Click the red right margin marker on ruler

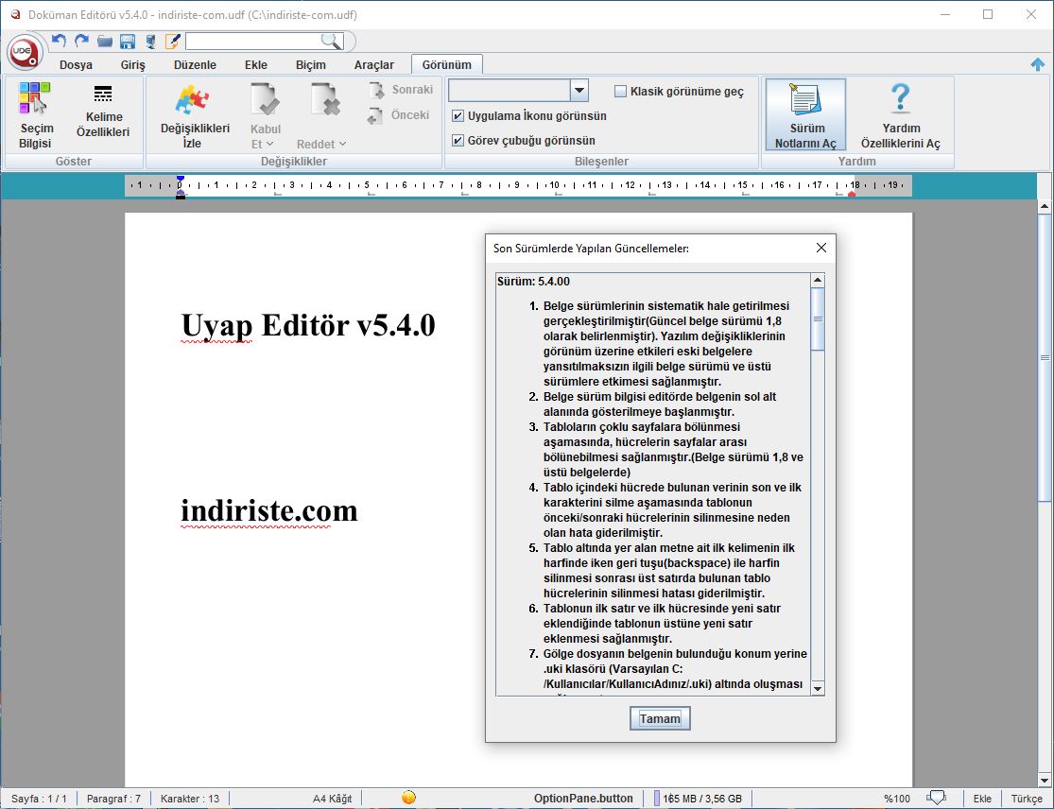click(x=852, y=194)
